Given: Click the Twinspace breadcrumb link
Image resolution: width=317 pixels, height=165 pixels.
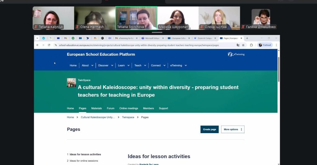Looking at the screenshot, I should coord(128,117).
